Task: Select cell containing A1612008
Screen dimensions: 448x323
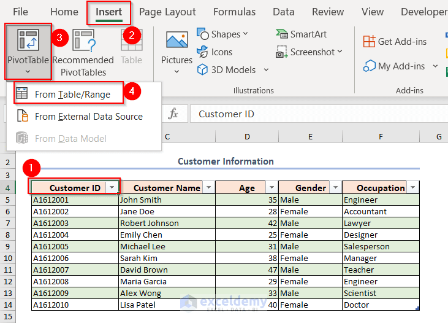Action: point(75,281)
